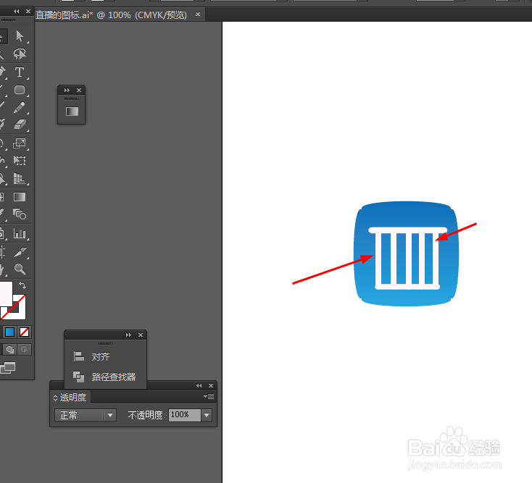The image size is (532, 483).
Task: Select the Lasso tool
Action: coord(20,54)
